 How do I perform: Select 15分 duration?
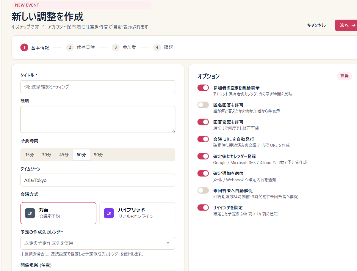click(30, 155)
